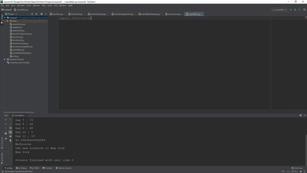This screenshot has height=173, width=307.
Task: Open VCS menu
Action: click(x=56, y=5)
